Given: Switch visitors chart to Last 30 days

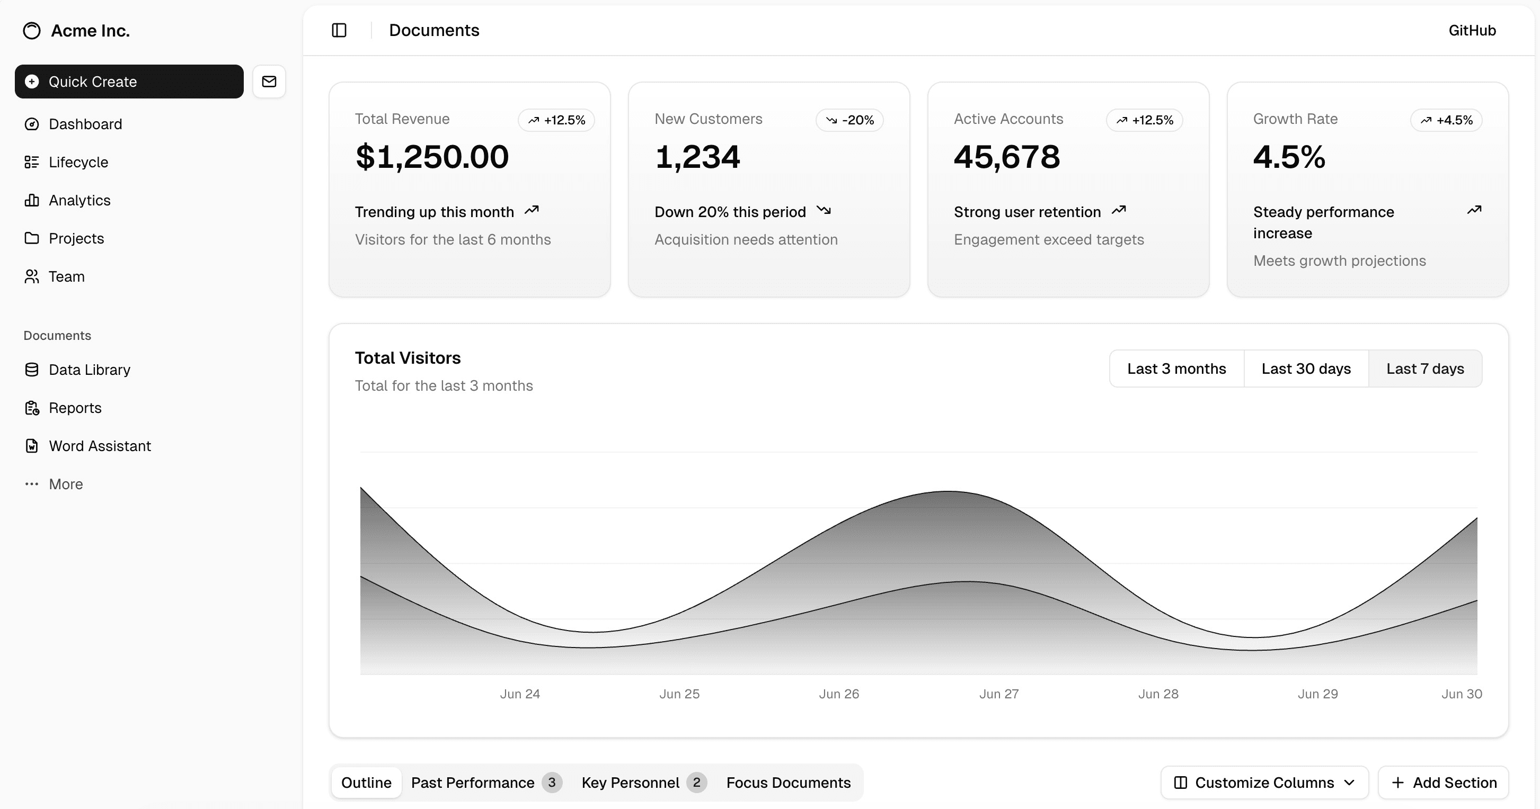Looking at the screenshot, I should tap(1306, 368).
